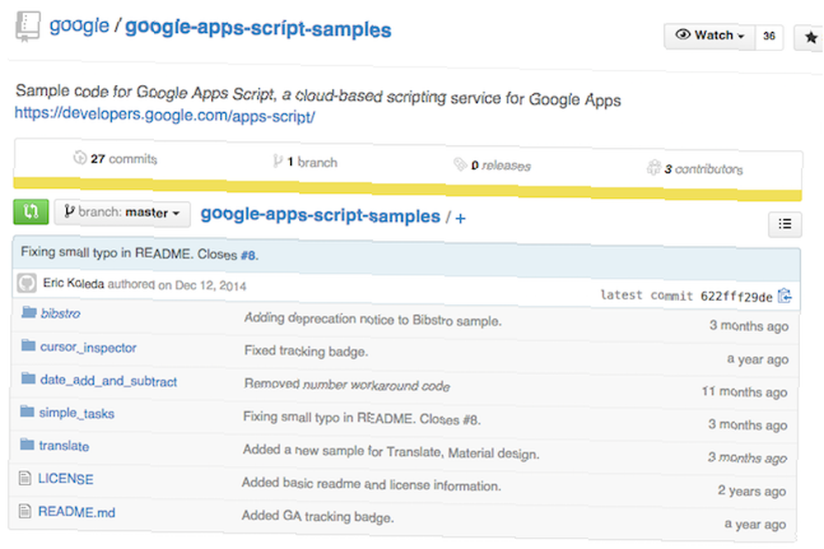The height and width of the screenshot is (549, 824).
Task: Click the repository book icon beside google
Action: click(x=28, y=26)
